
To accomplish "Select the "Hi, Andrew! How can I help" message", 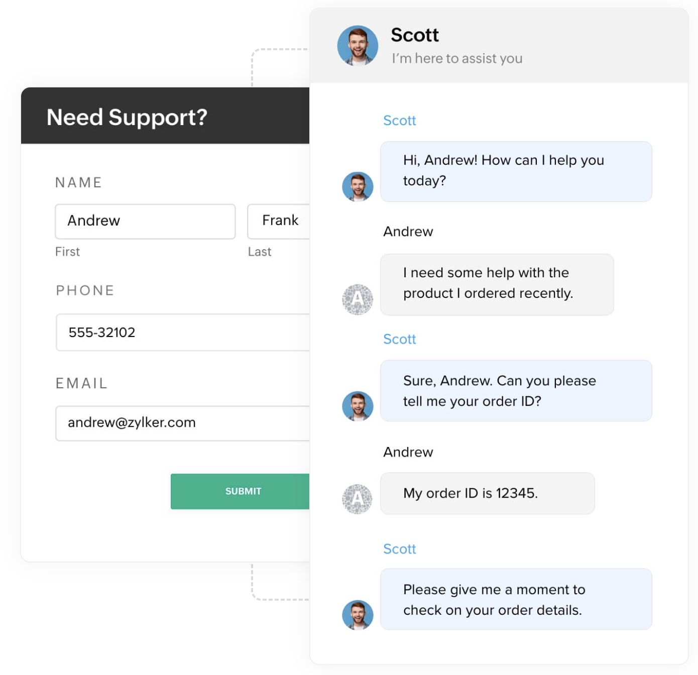I will pos(516,171).
